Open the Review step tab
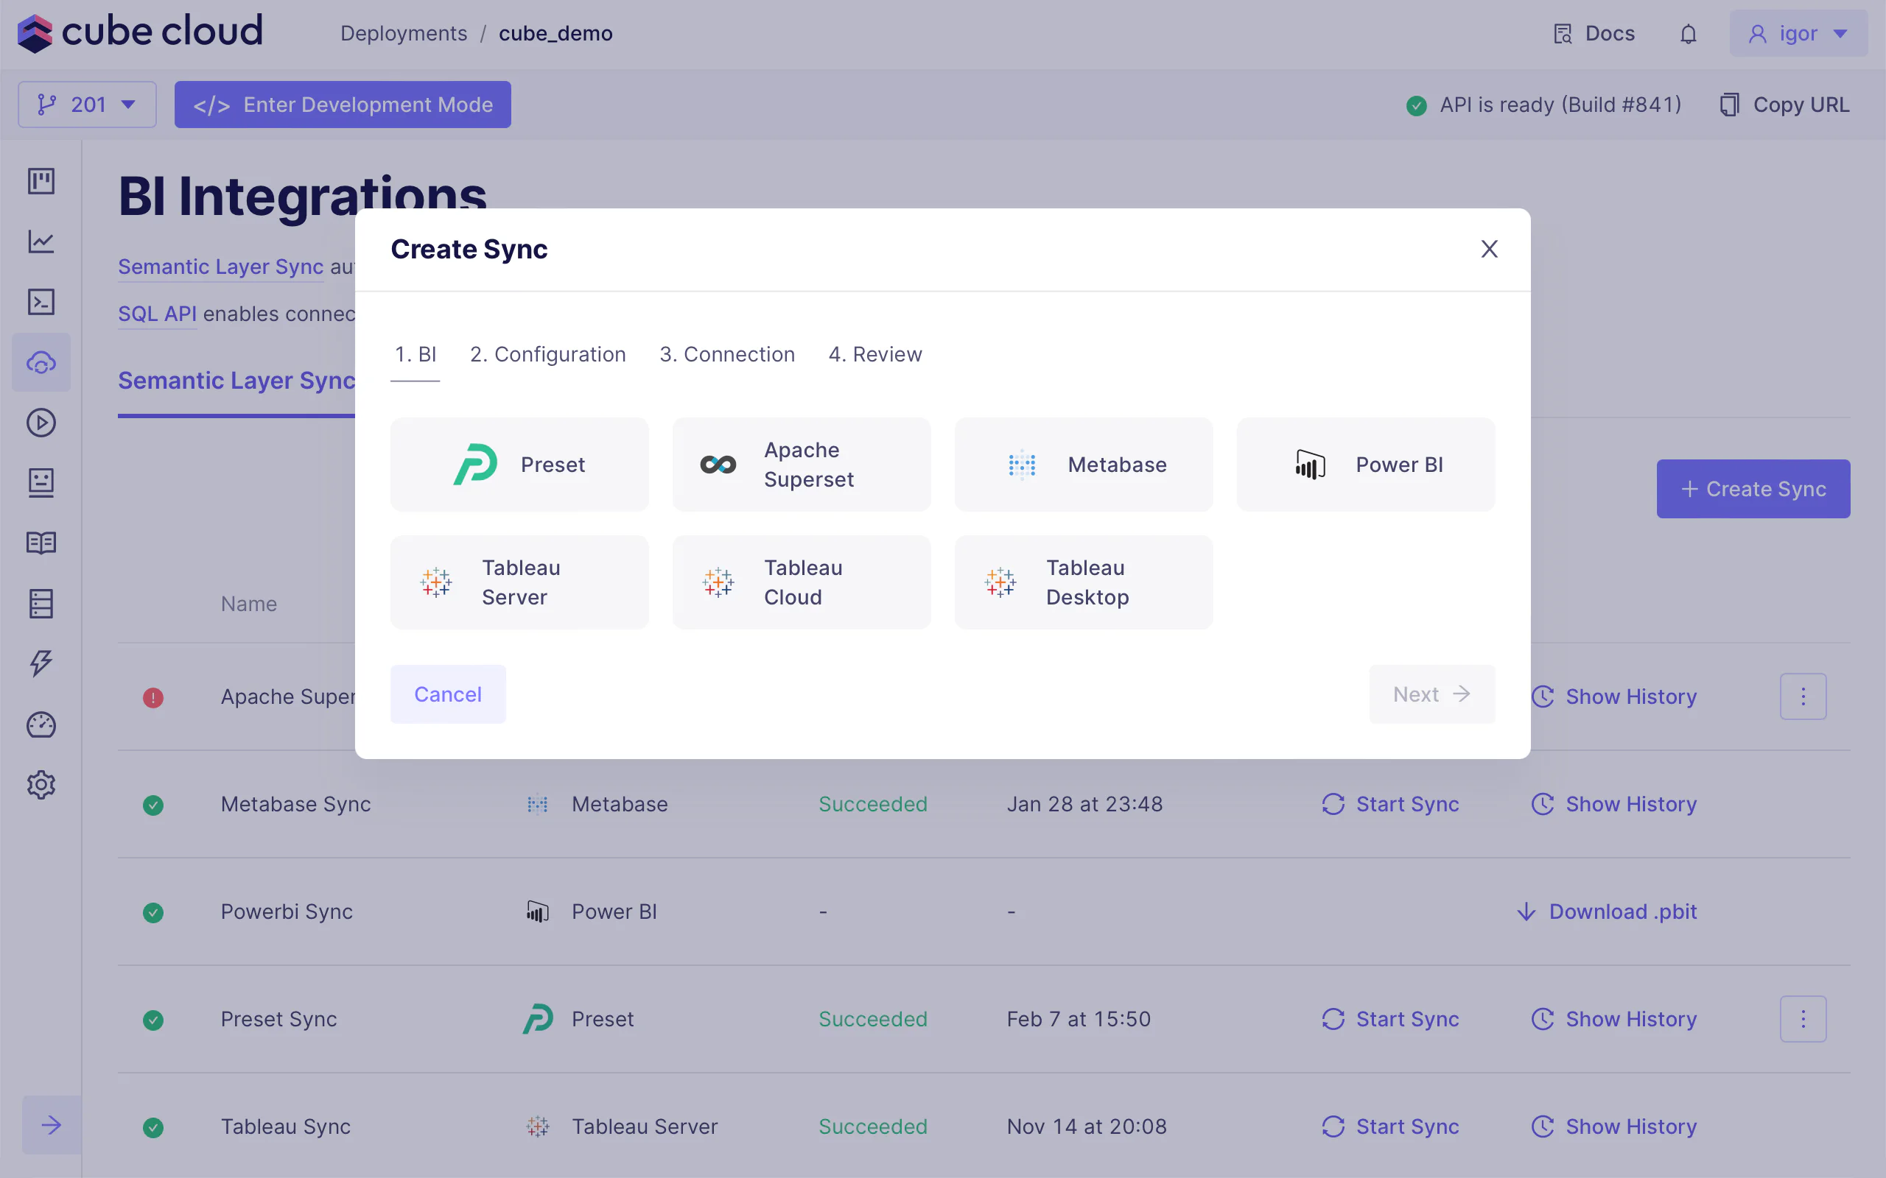 coord(874,354)
